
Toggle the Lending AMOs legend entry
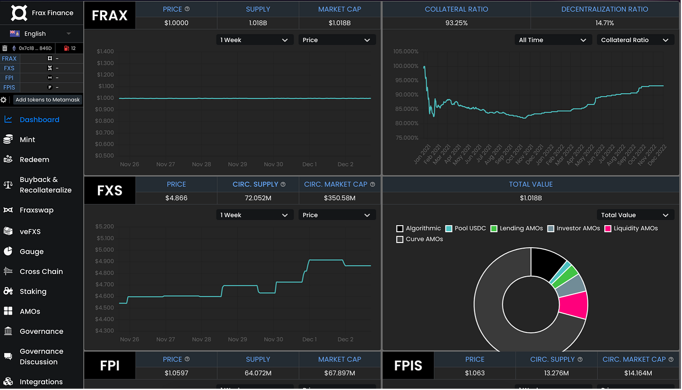pyautogui.click(x=516, y=228)
